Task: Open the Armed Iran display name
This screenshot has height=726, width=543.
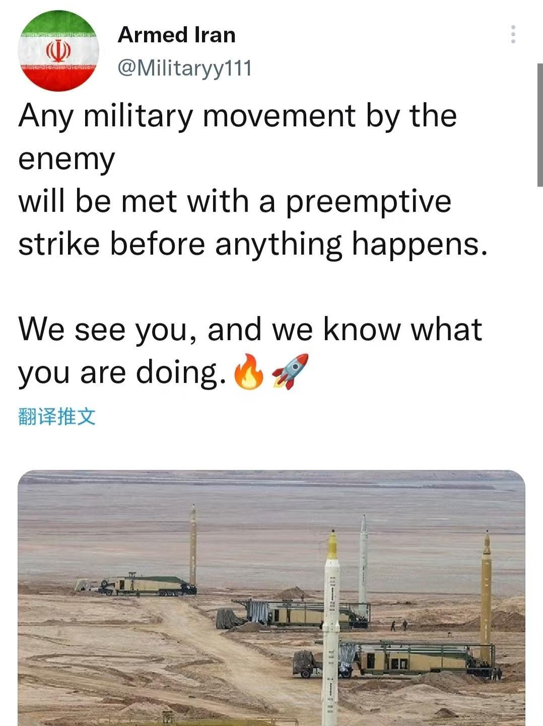Action: pos(177,35)
